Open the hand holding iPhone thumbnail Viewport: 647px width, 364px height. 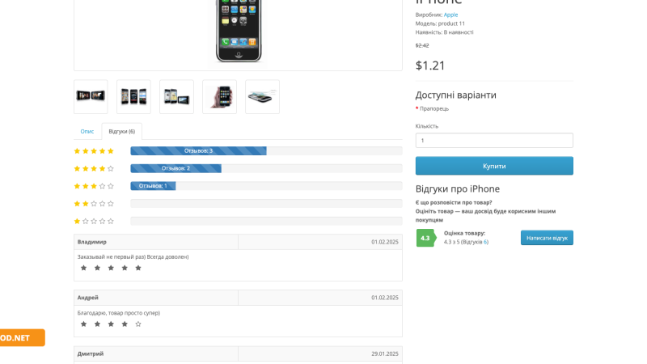point(219,96)
